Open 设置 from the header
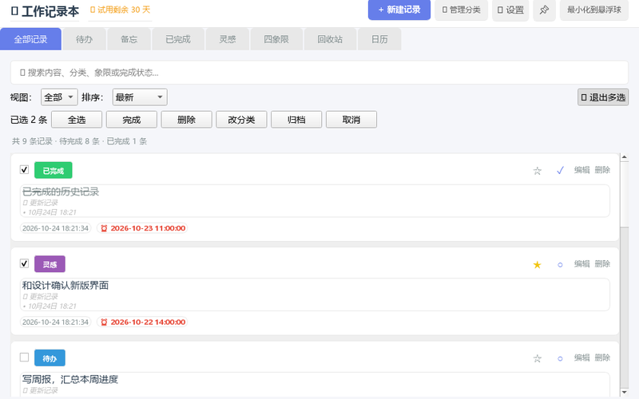This screenshot has width=639, height=399. pos(510,10)
